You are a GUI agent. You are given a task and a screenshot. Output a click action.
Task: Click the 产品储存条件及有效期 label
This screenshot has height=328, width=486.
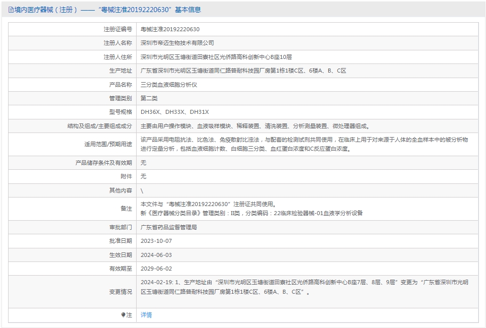point(104,163)
